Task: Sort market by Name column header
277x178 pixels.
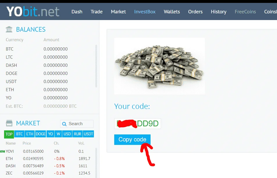Action: pos(11,143)
